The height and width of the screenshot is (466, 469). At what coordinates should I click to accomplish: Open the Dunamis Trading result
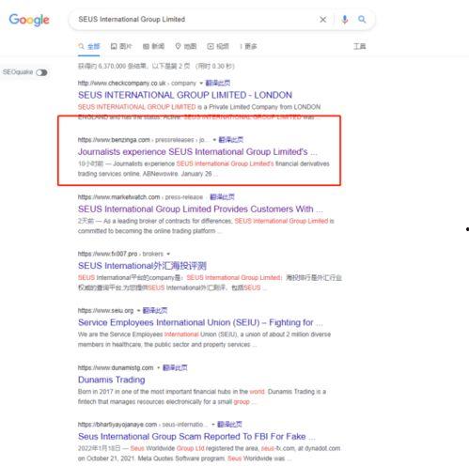pyautogui.click(x=112, y=380)
